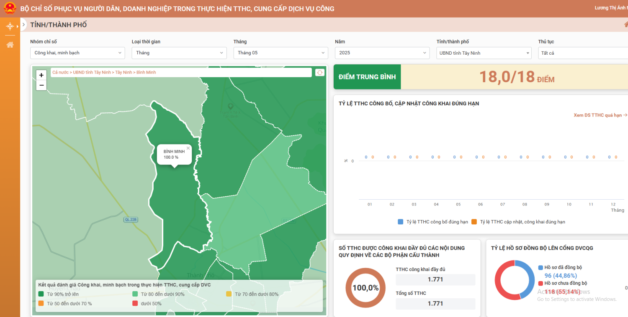Click the home icon at header right edge
The image size is (628, 317).
click(626, 25)
